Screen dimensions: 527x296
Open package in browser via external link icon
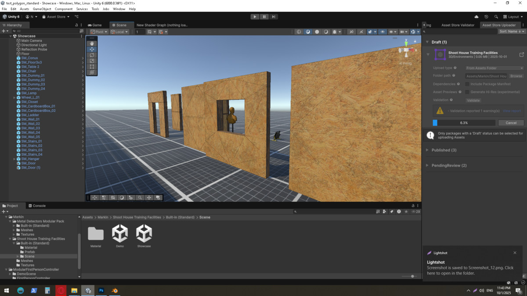point(521,55)
